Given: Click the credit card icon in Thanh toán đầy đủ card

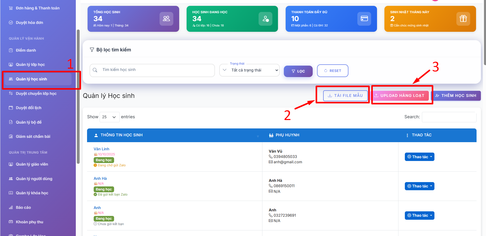Looking at the screenshot, I should coord(364,19).
